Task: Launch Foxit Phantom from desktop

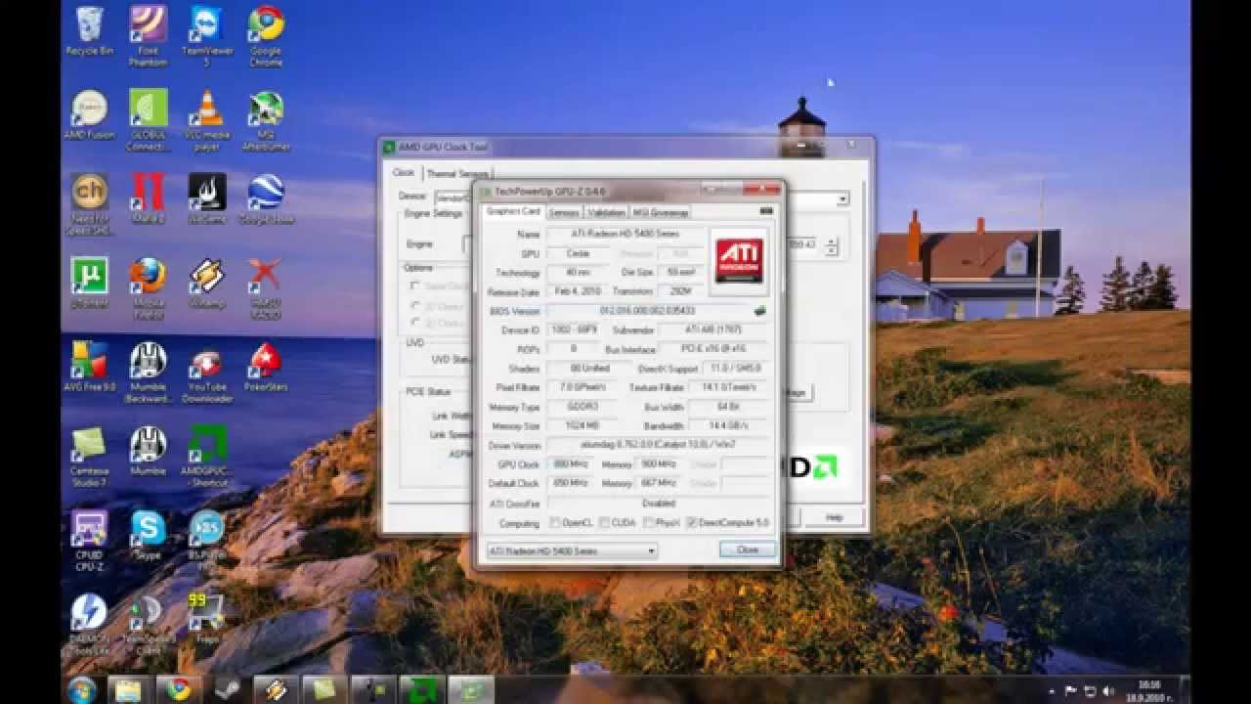Action: (x=148, y=36)
